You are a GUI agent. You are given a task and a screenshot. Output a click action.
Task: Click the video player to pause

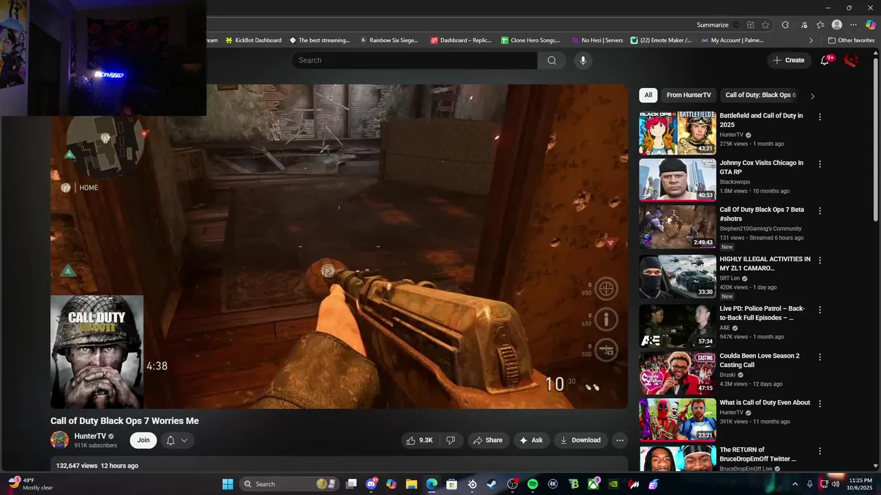tap(339, 246)
